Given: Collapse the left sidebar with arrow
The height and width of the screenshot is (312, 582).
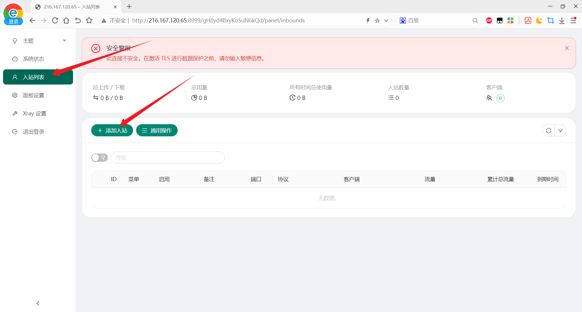Looking at the screenshot, I should pos(38,303).
